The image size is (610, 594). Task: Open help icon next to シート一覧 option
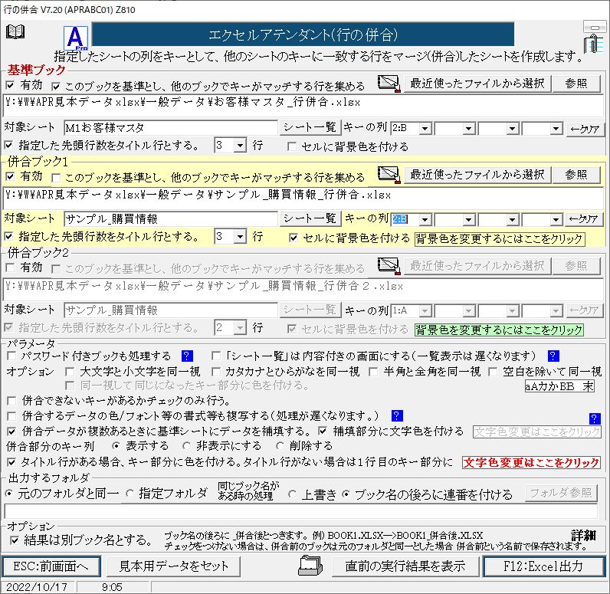pyautogui.click(x=553, y=356)
